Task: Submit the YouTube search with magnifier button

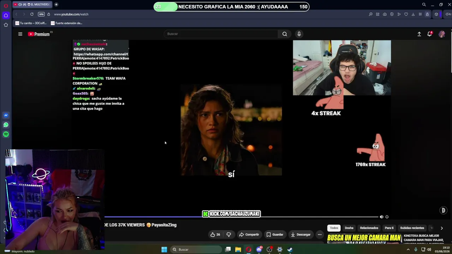Action: (285, 34)
